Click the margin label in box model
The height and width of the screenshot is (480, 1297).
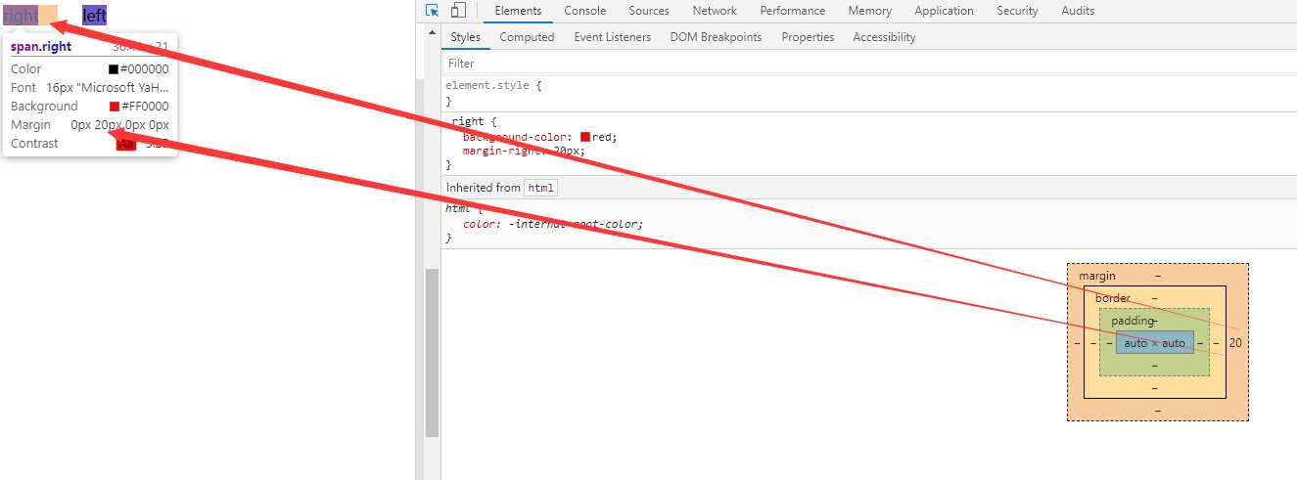click(1097, 276)
